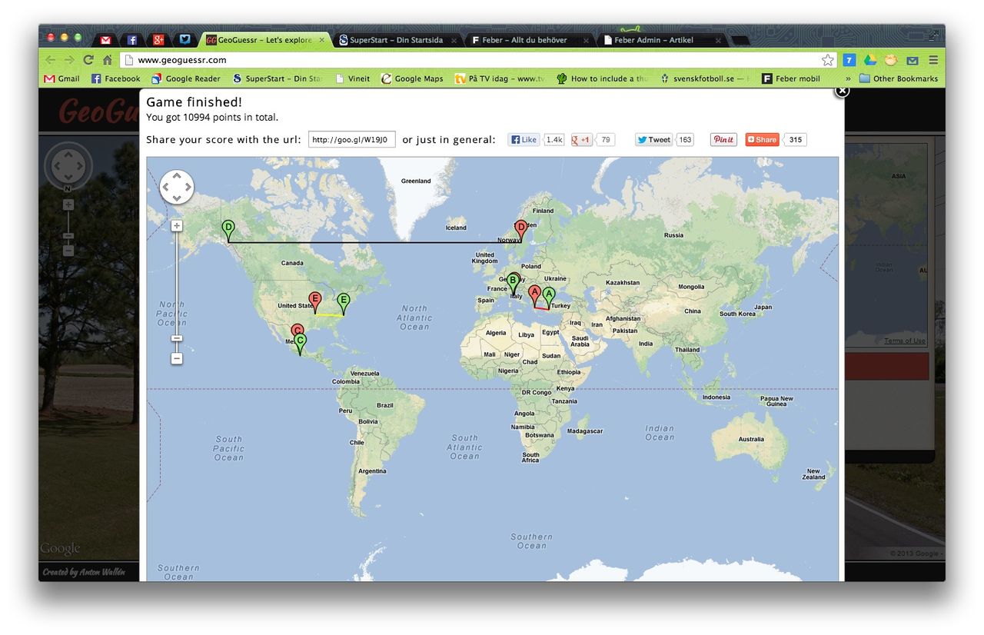Switch to the Feber – Allt du behöver tab
The height and width of the screenshot is (635, 984).
tap(525, 40)
